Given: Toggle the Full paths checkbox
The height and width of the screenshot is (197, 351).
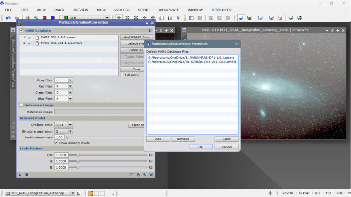Looking at the screenshot, I should pyautogui.click(x=122, y=75).
